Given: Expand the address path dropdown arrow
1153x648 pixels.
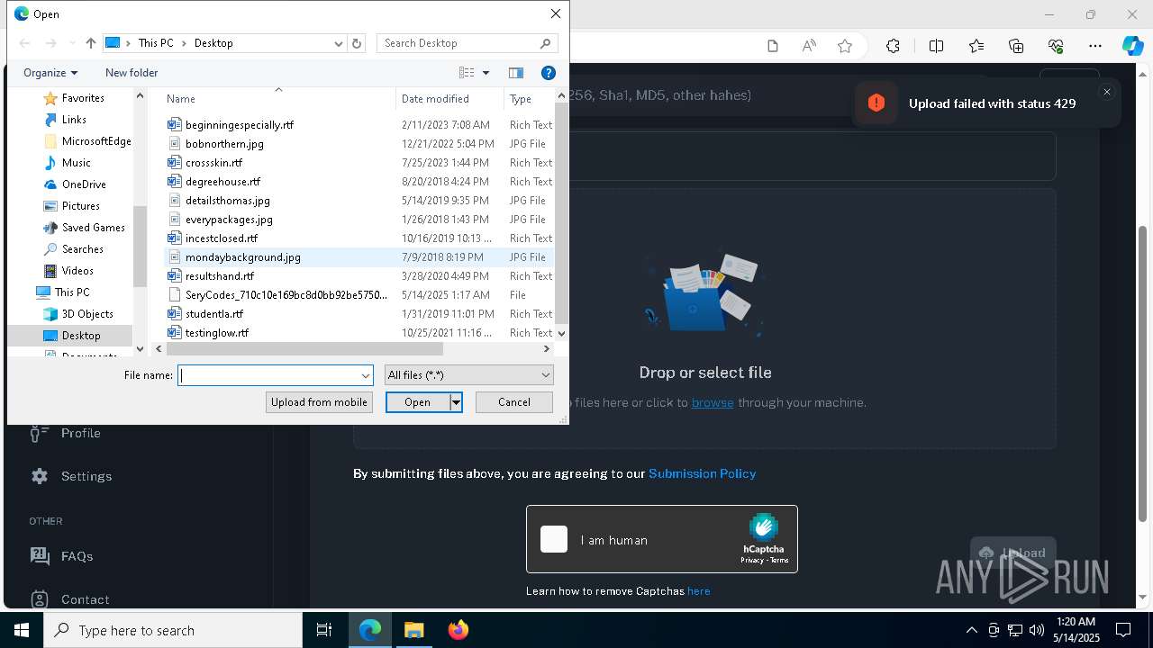Looking at the screenshot, I should (339, 43).
